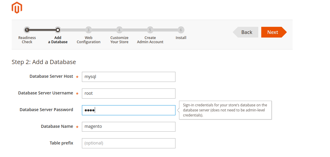Select step 2 Add a Database circle

pyautogui.click(x=58, y=30)
